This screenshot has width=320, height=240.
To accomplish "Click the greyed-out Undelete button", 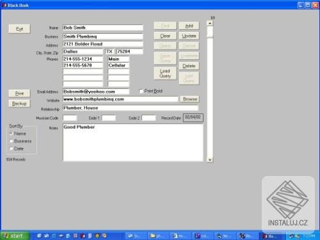I will (189, 56).
